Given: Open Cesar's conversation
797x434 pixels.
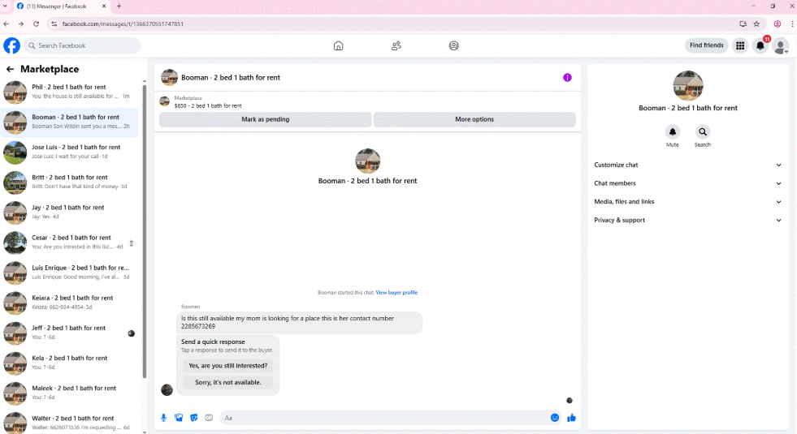Looking at the screenshot, I should click(70, 242).
